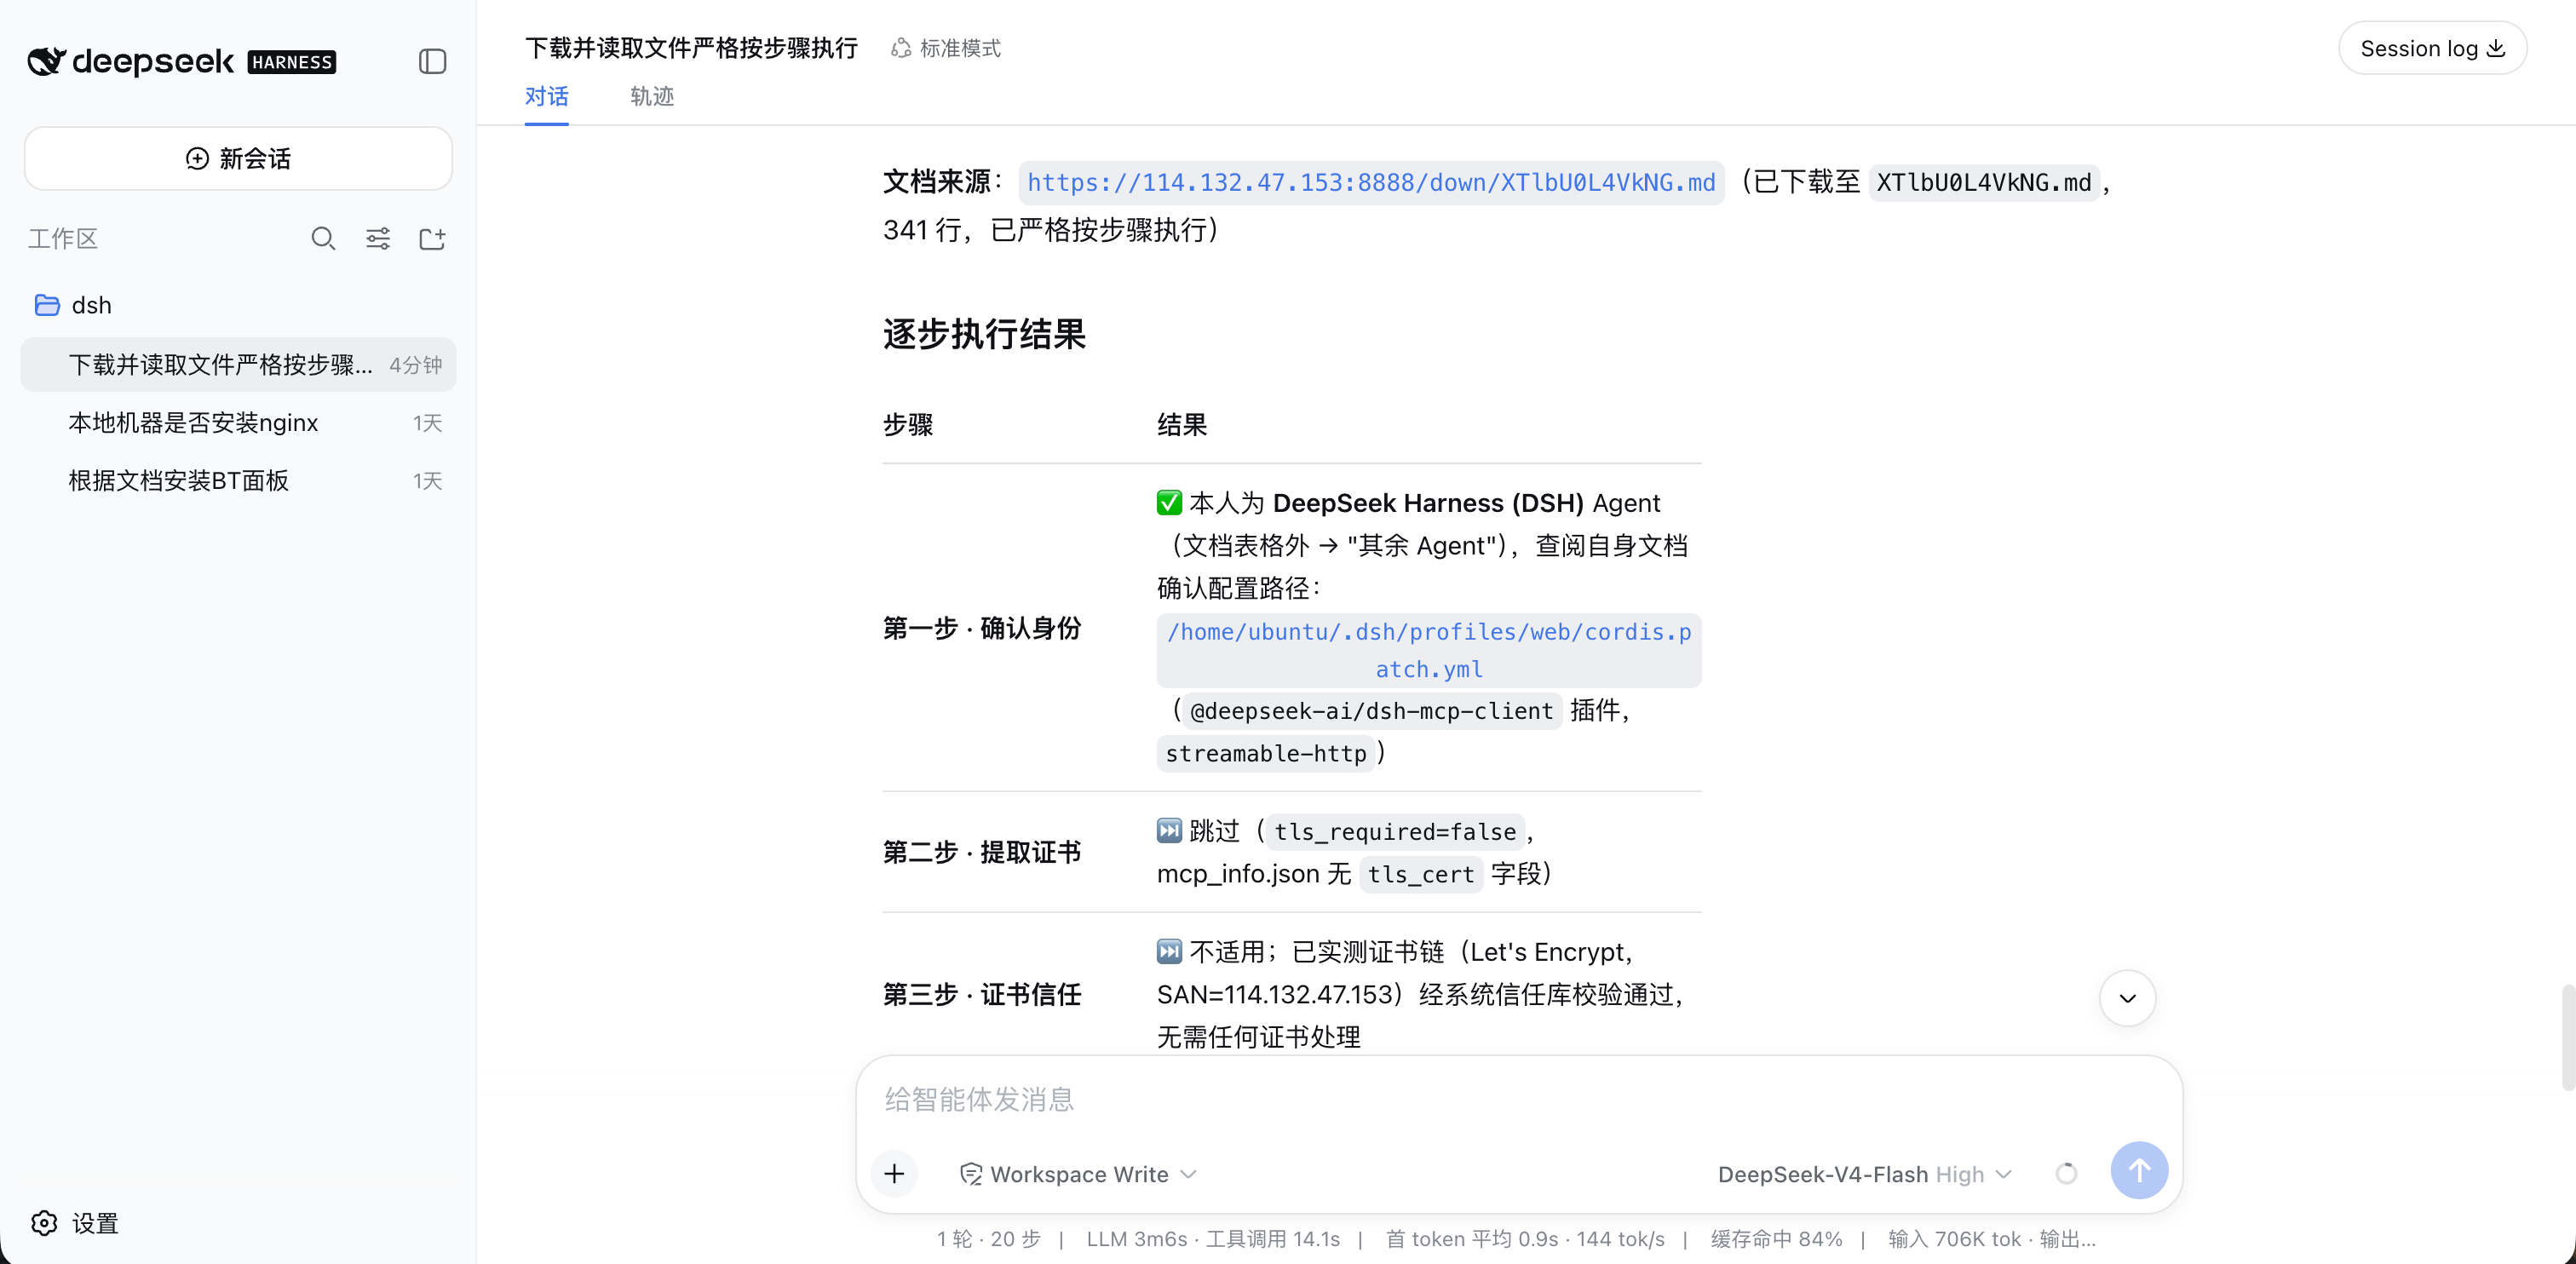Start a new session with 新会话

(x=238, y=158)
